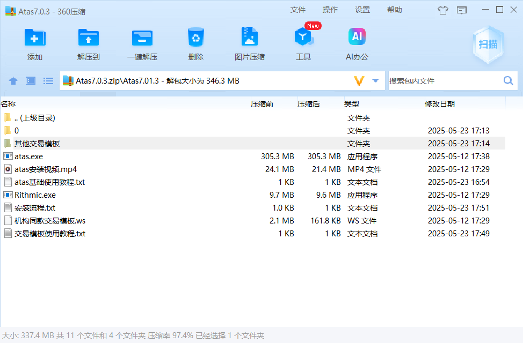Click the search magnifier icon
Screen dimensions: 523x343
(x=508, y=80)
